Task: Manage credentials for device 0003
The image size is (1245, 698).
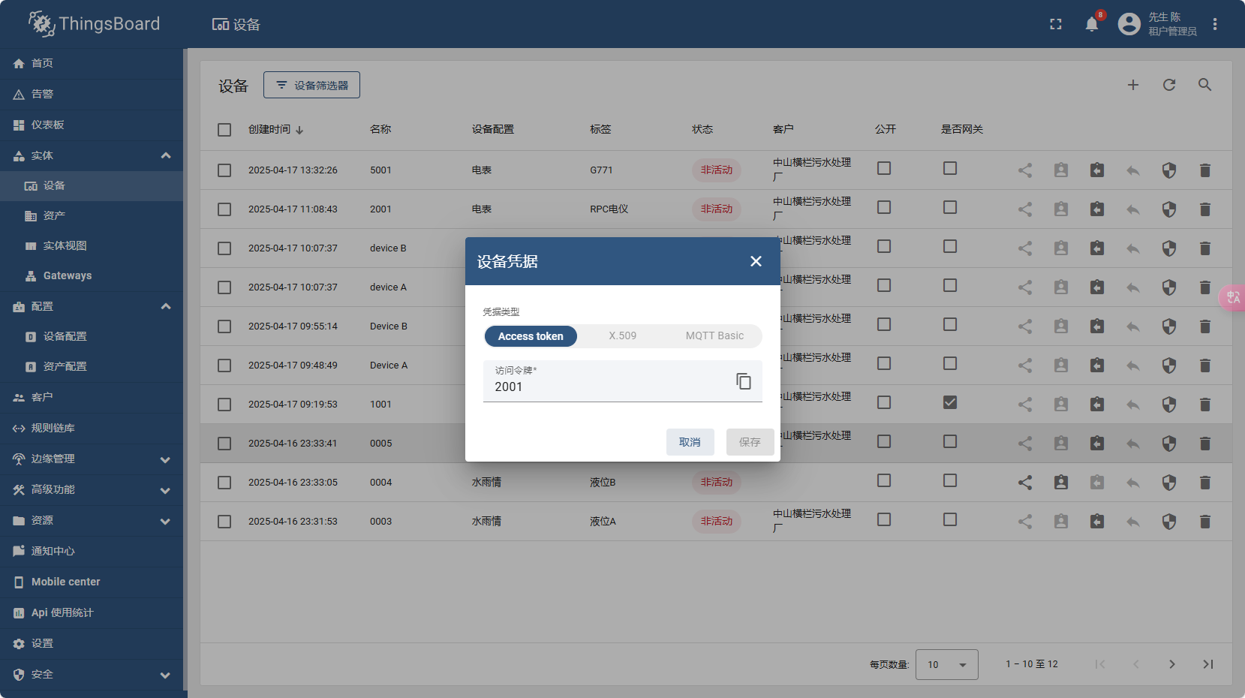Action: [1169, 522]
